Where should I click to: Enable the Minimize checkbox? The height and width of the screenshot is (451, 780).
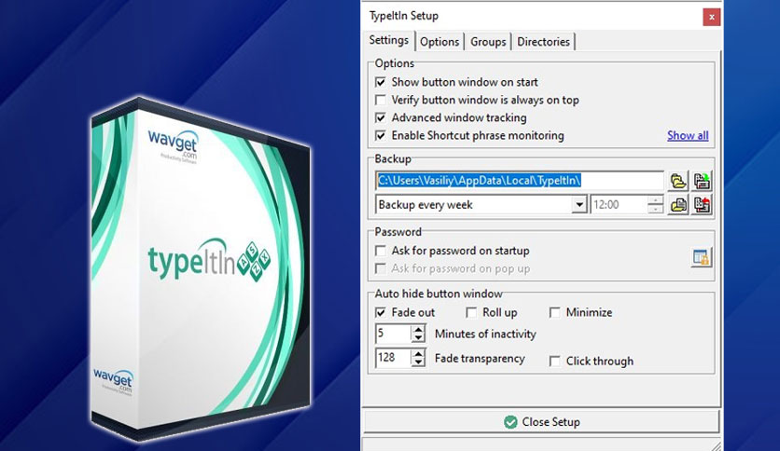point(554,312)
